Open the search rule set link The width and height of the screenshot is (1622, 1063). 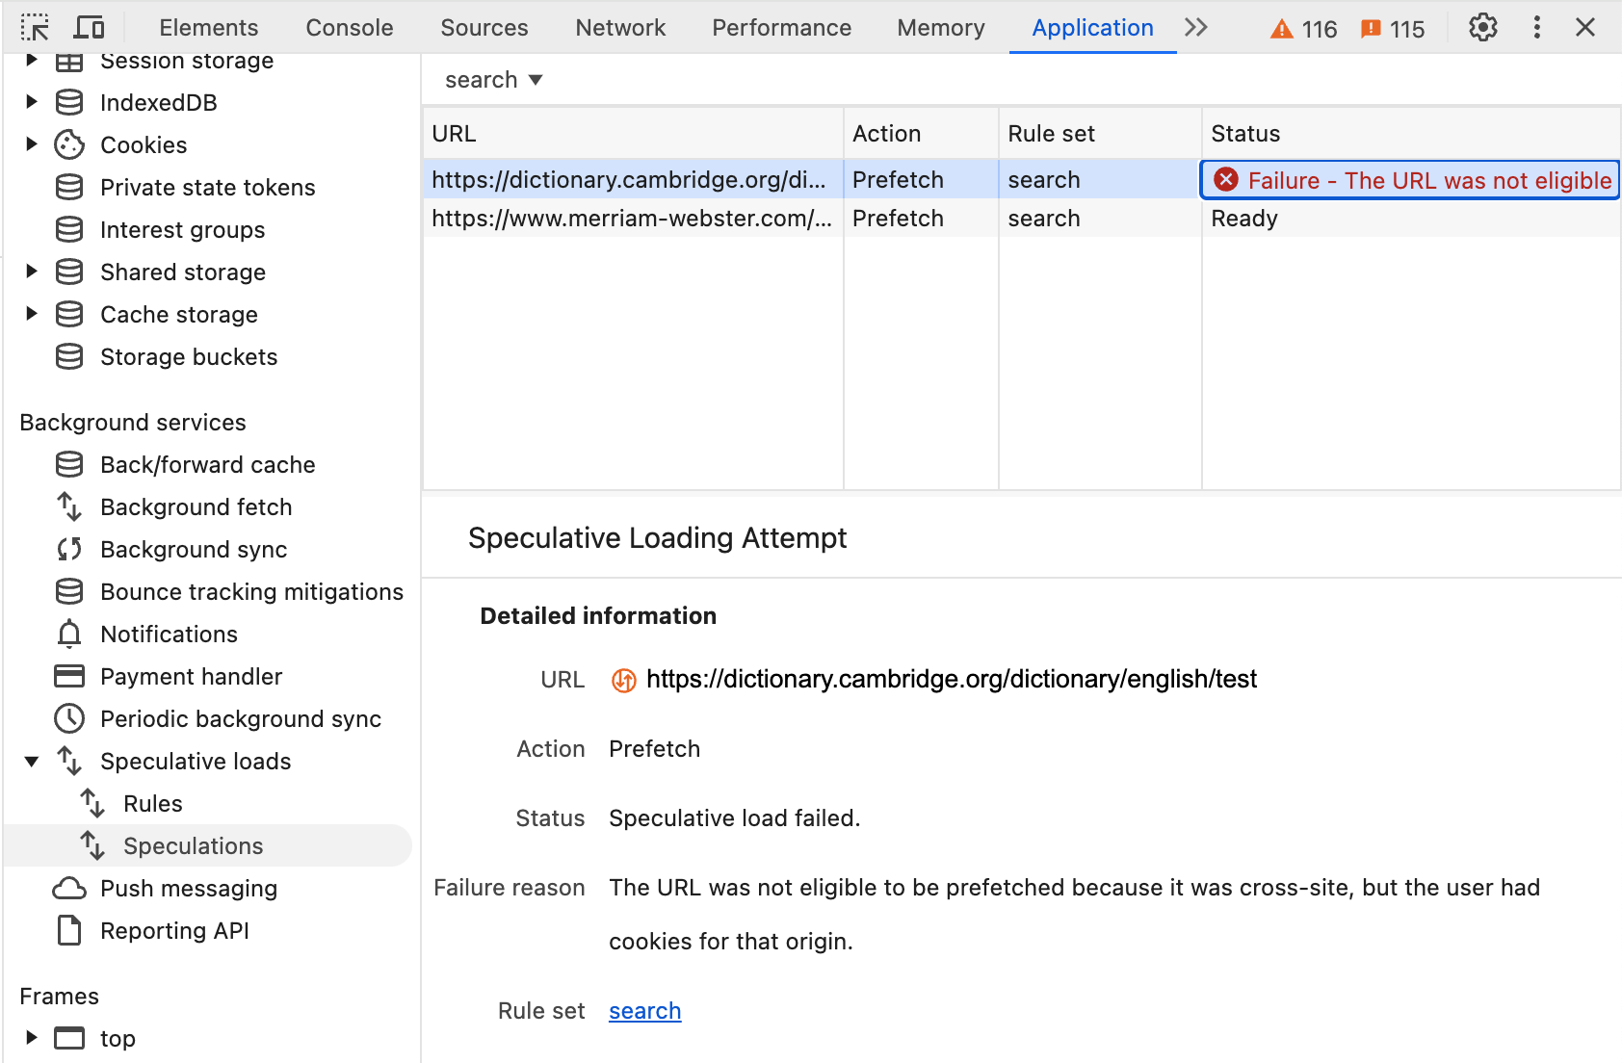[x=644, y=1010]
